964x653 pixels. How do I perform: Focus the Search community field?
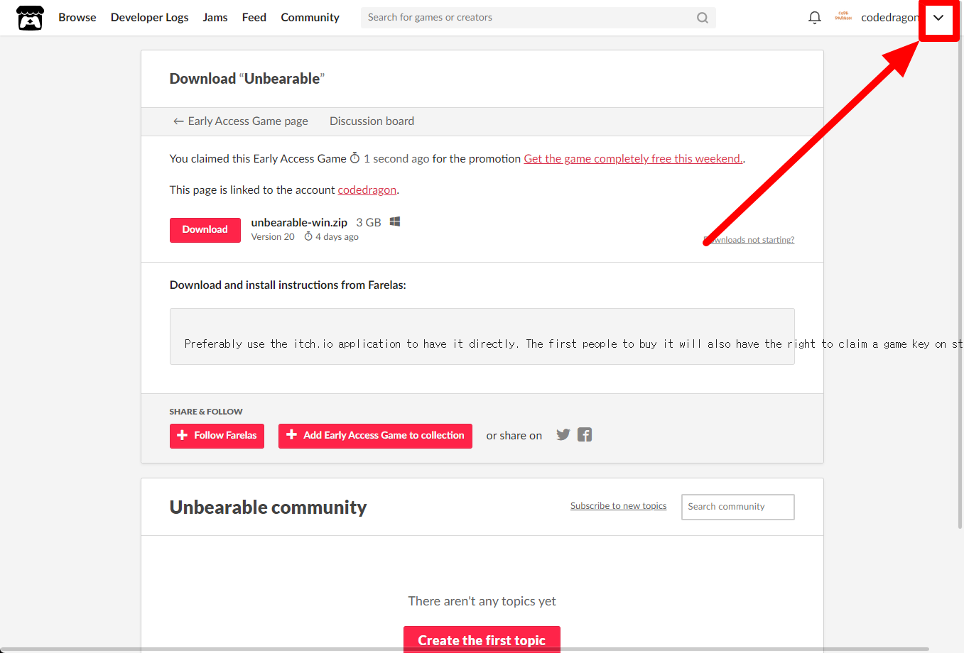pos(738,507)
